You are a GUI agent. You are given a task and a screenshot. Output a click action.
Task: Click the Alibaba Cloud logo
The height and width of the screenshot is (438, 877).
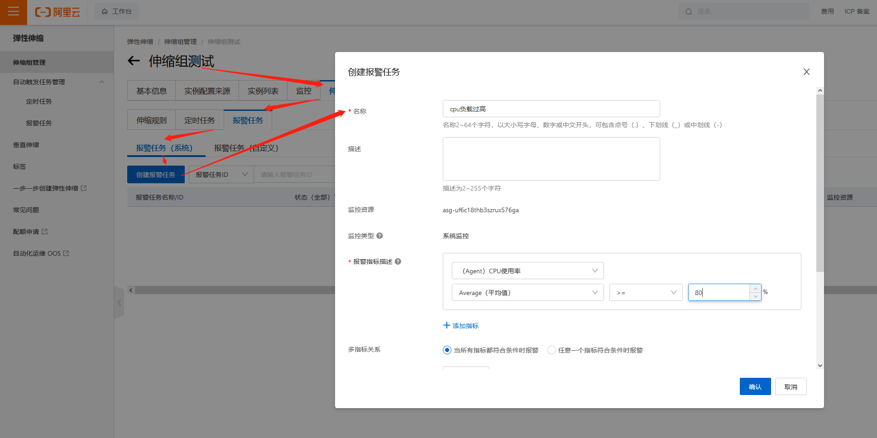pos(58,12)
